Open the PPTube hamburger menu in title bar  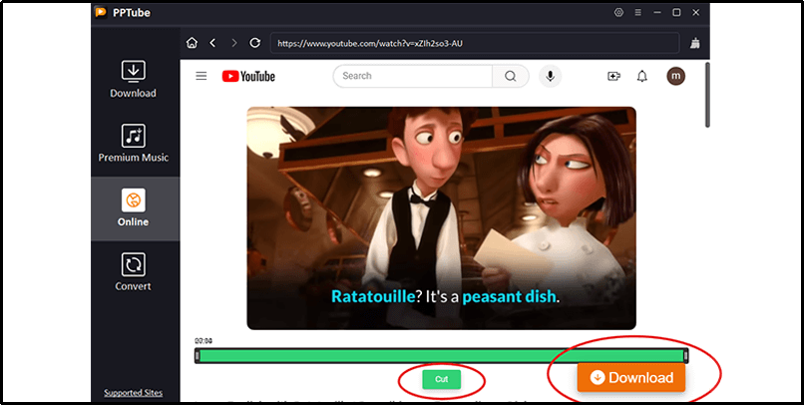[x=637, y=12]
